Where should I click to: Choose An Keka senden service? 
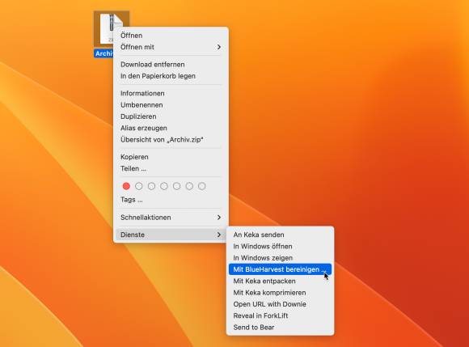[x=281, y=235]
